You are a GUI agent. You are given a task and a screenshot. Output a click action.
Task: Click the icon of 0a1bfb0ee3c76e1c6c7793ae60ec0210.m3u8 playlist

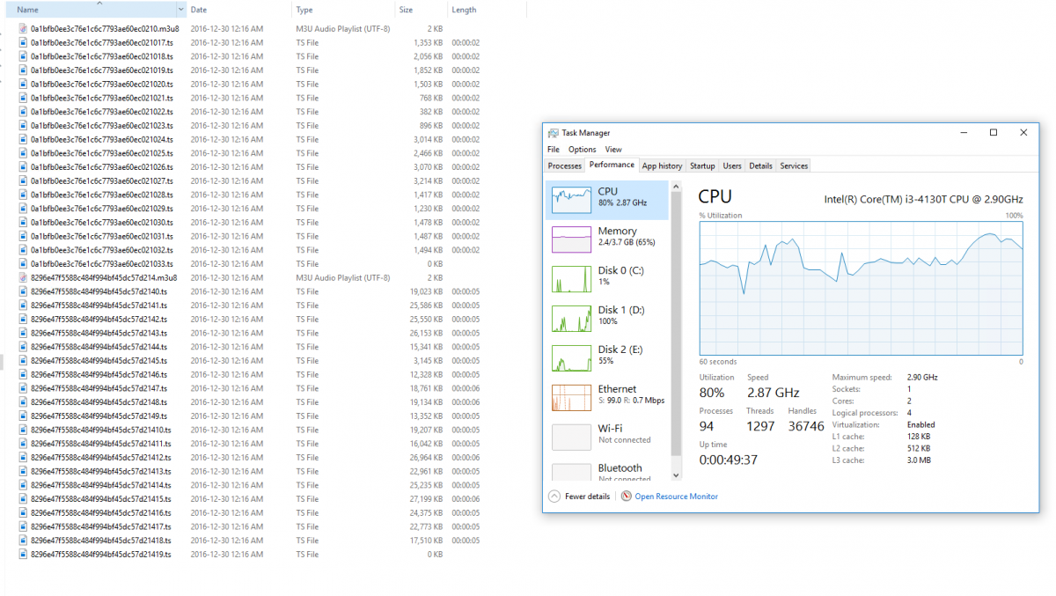(x=24, y=28)
